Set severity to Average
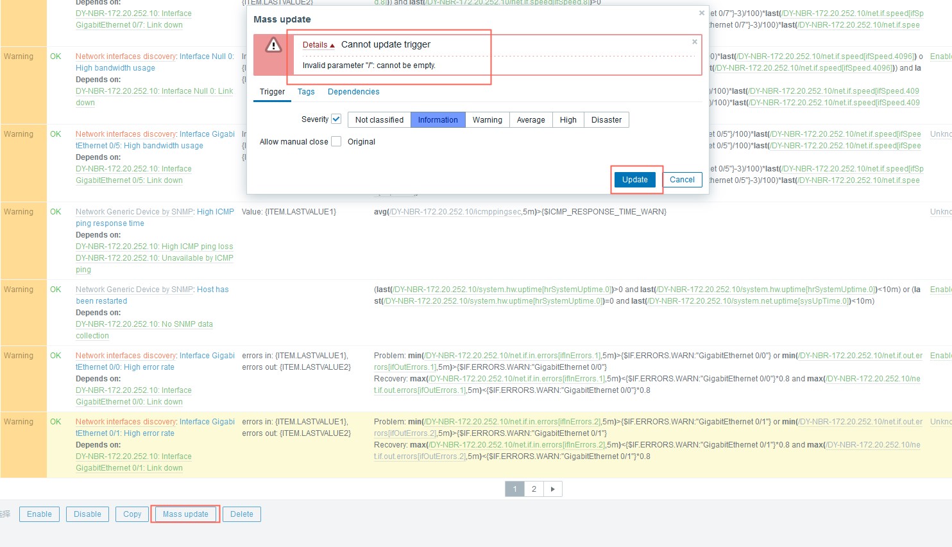Viewport: 952px width, 547px height. [x=531, y=120]
